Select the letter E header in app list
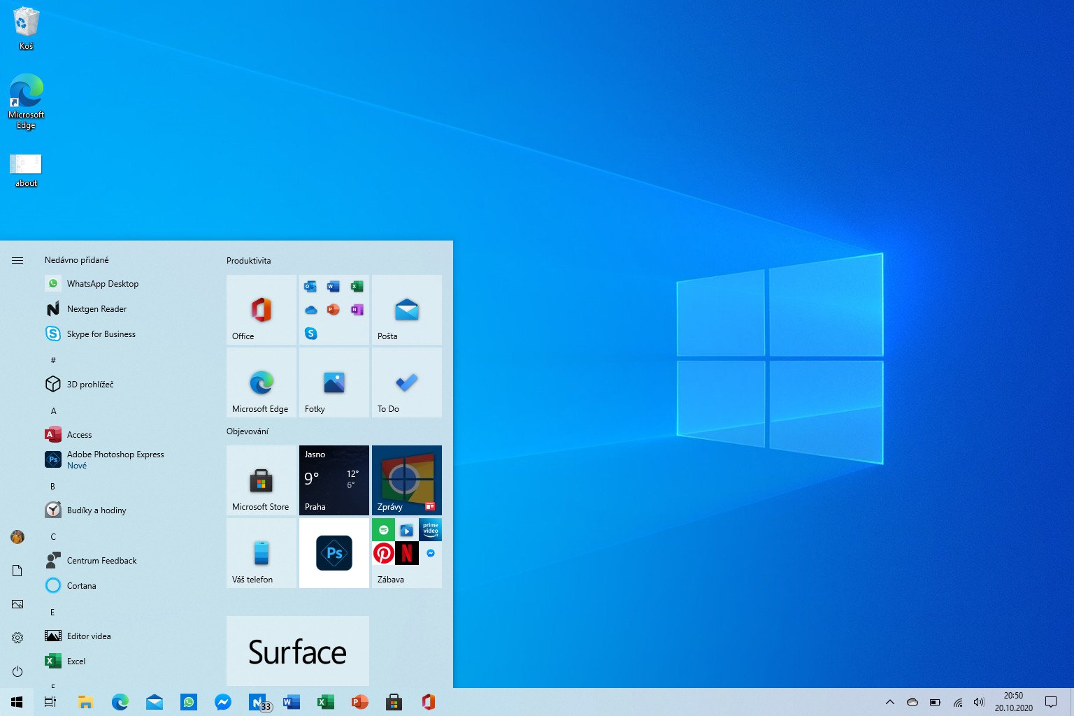The image size is (1074, 716). [x=53, y=613]
